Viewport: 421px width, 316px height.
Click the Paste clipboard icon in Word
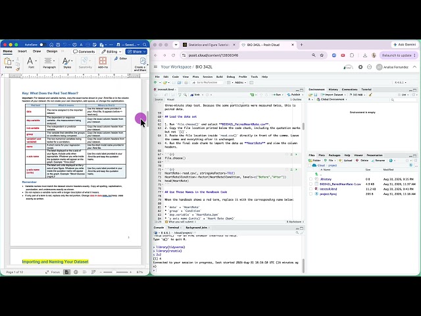pos(8,61)
